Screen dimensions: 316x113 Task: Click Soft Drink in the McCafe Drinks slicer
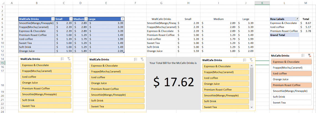coord(291,97)
